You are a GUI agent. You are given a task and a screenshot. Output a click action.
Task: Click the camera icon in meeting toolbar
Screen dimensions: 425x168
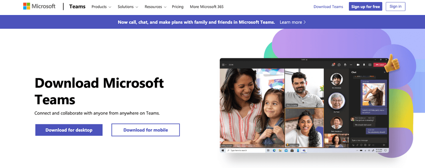358,65
